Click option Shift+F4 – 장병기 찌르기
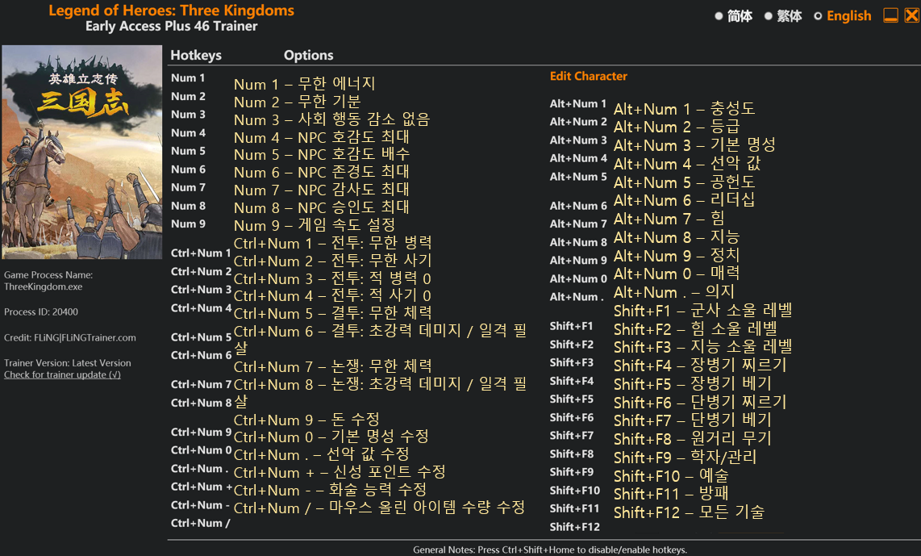The image size is (921, 556). point(700,366)
